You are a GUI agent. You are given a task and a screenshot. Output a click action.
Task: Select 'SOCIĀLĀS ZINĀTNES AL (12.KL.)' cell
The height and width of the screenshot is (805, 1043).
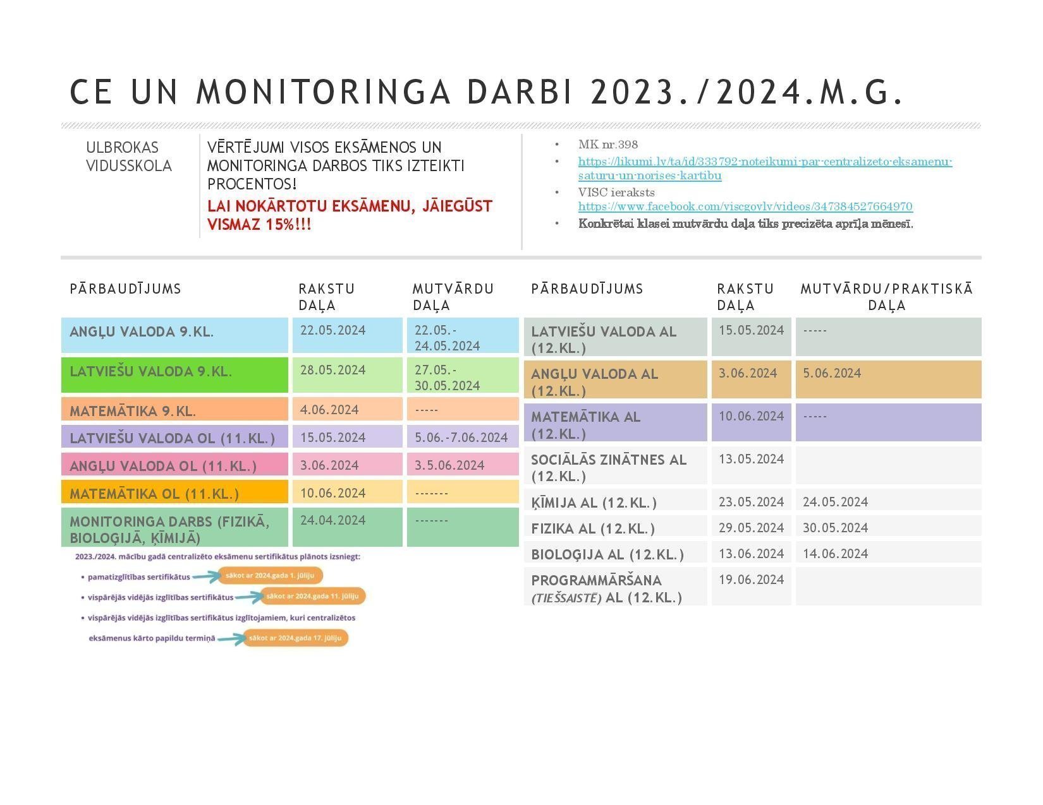pos(616,465)
